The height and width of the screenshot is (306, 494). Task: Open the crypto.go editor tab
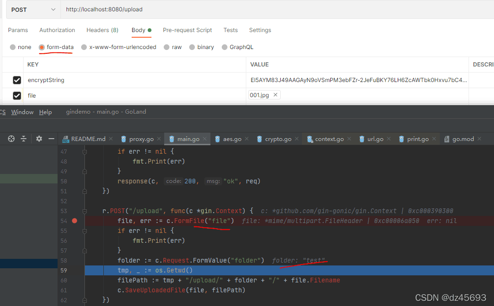278,139
